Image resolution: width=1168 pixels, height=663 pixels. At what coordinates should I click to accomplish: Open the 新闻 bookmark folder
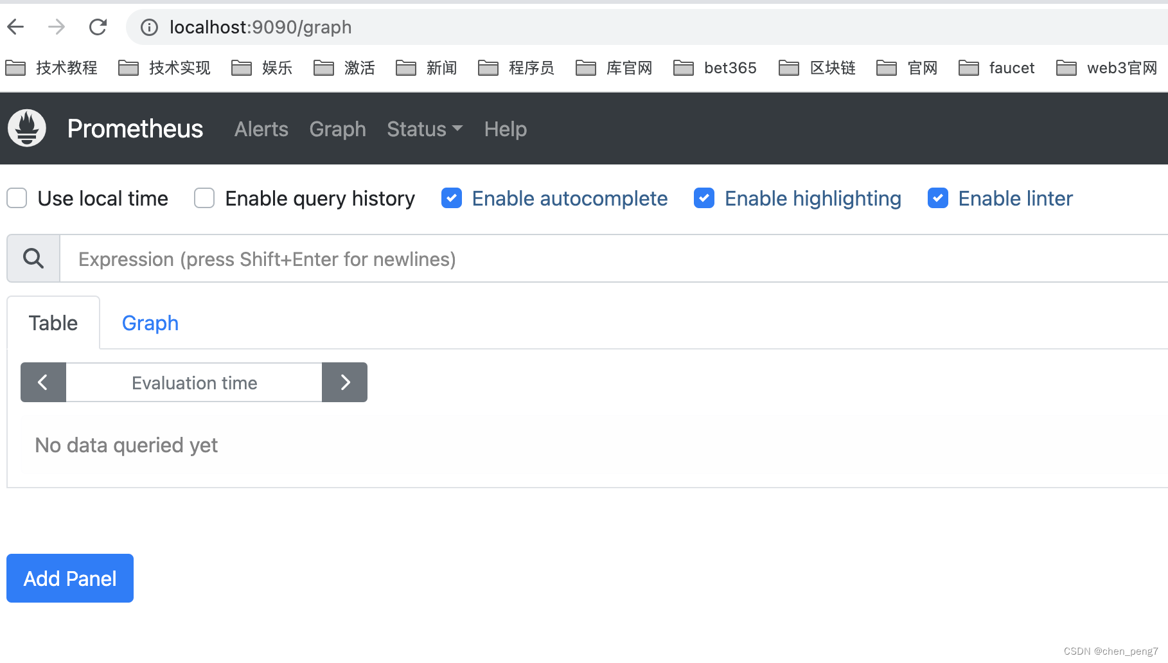(x=427, y=67)
